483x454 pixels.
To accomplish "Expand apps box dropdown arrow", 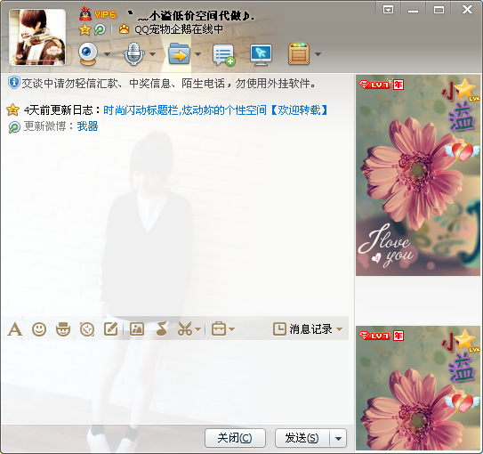I will pos(318,54).
